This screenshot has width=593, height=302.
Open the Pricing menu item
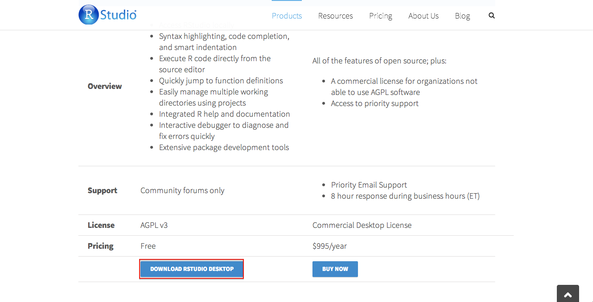click(381, 16)
